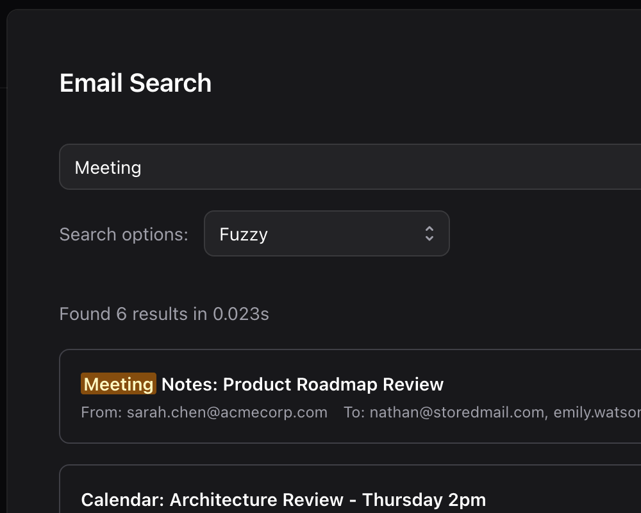Click the search input containing "Meeting"
This screenshot has height=513, width=641.
(x=346, y=167)
